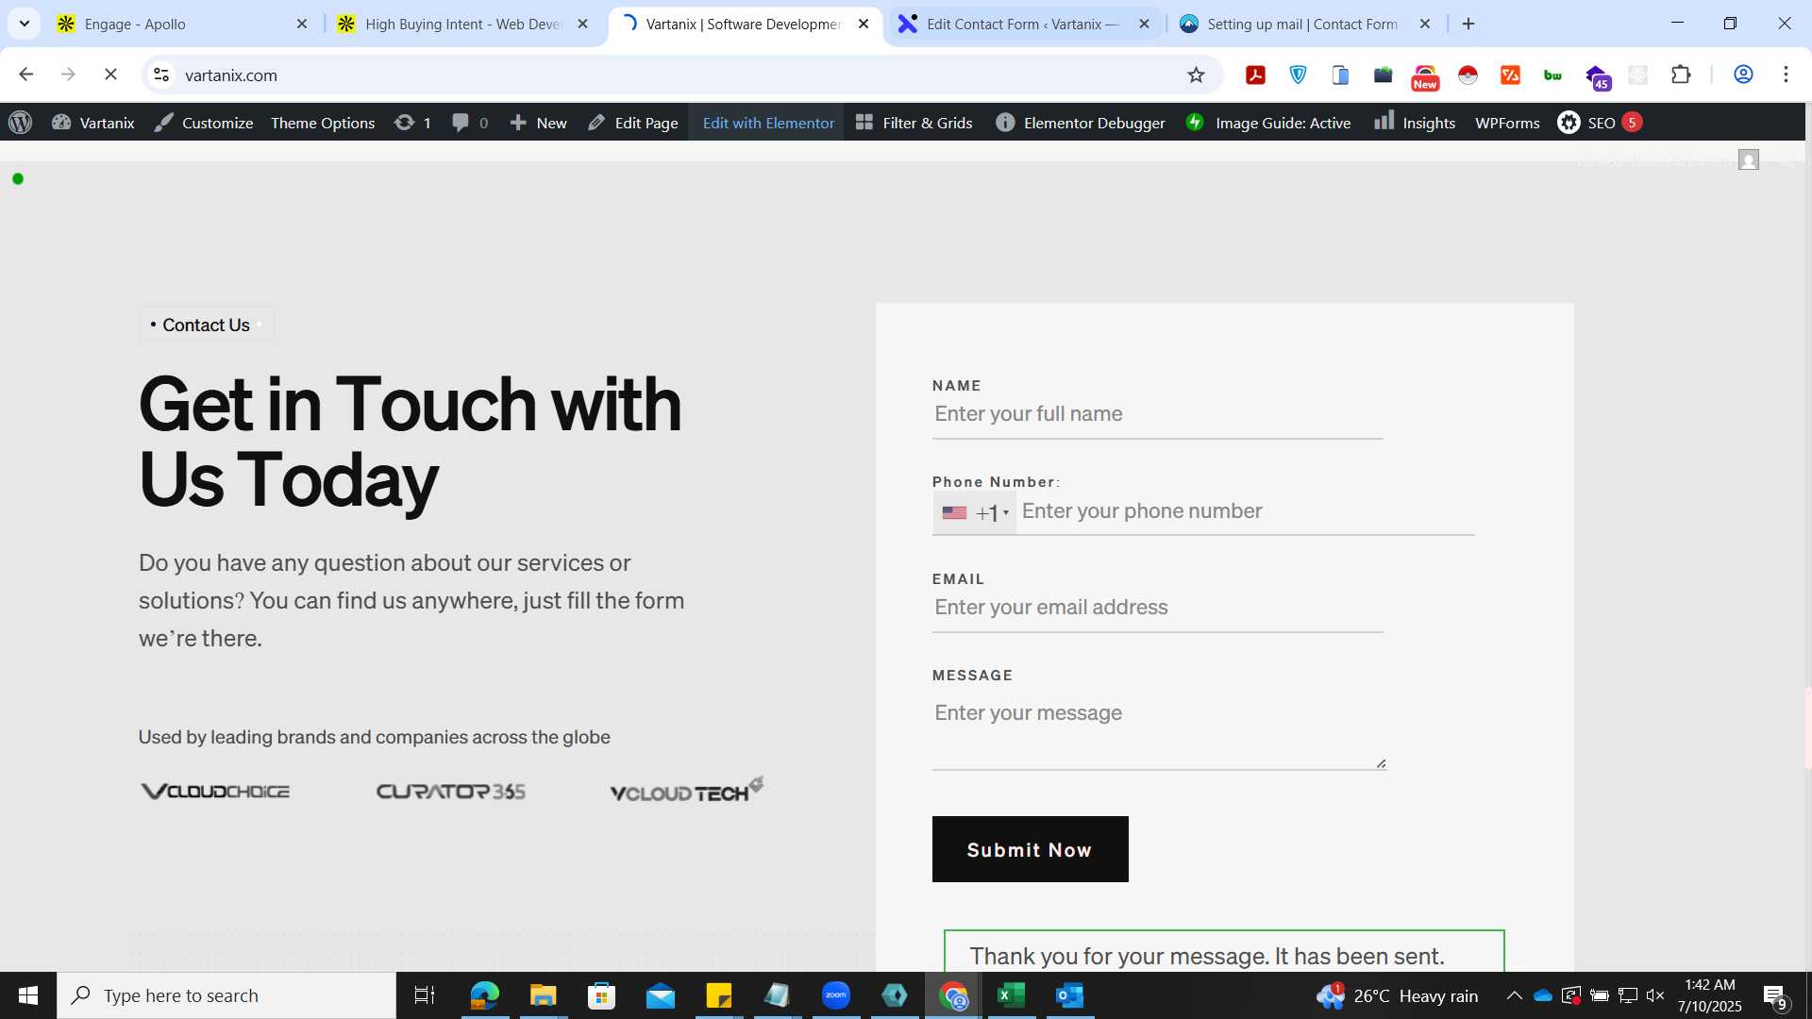Focus the full name input field
Image resolution: width=1812 pixels, height=1019 pixels.
pyautogui.click(x=1158, y=414)
